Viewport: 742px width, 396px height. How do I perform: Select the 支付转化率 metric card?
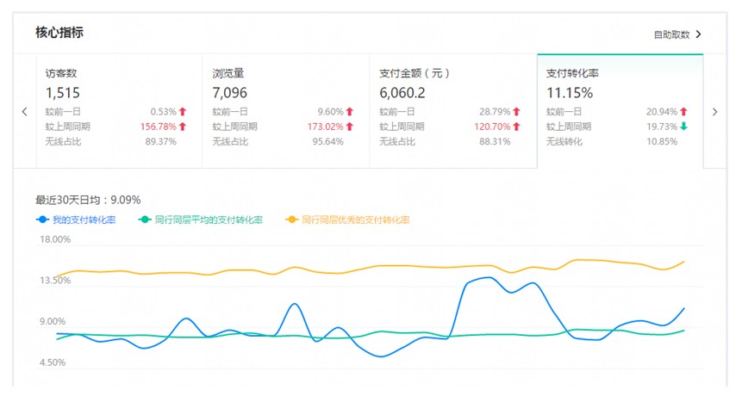coord(620,111)
